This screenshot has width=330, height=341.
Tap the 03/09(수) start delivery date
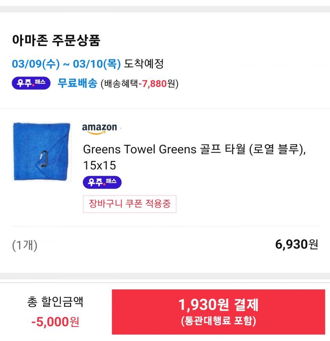pyautogui.click(x=36, y=64)
